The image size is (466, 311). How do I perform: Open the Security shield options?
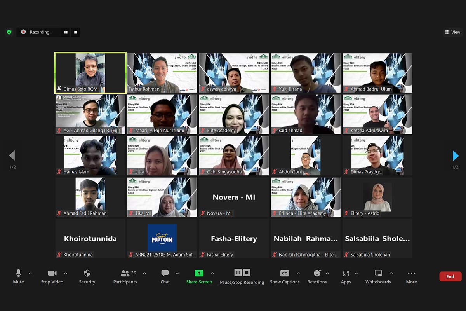pyautogui.click(x=87, y=273)
